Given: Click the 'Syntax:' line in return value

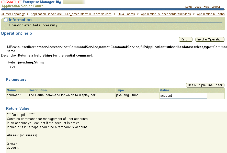Looking at the screenshot, I should [x=13, y=144].
